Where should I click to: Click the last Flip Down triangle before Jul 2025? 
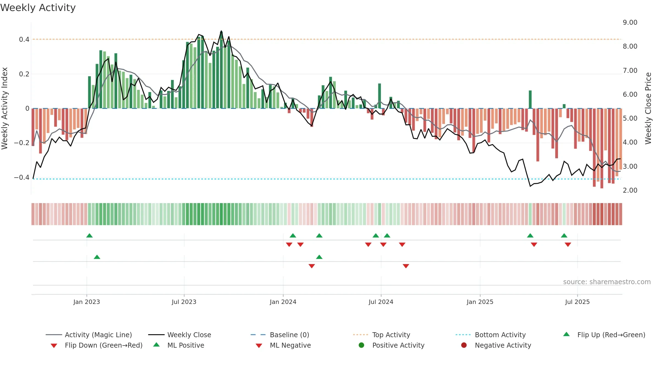pos(568,245)
